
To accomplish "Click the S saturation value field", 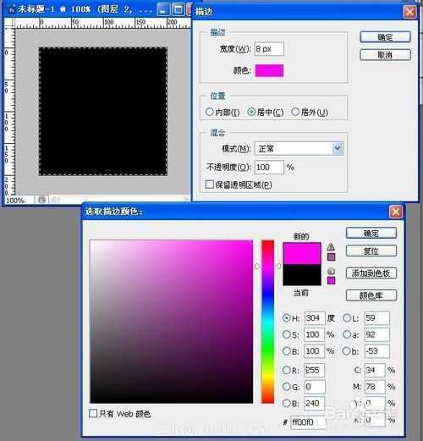I will click(315, 334).
